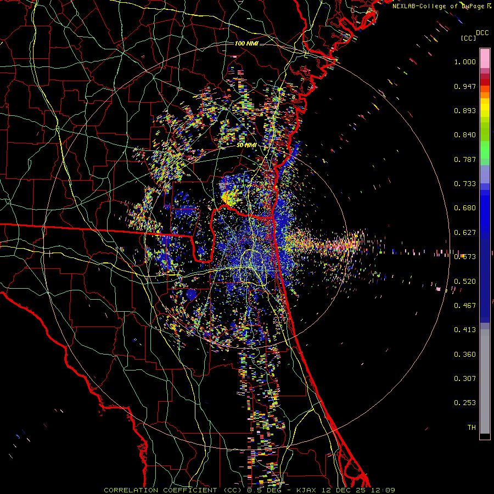Click the TH threshold label on the scale
Screen dimensions: 494x494
click(x=471, y=428)
